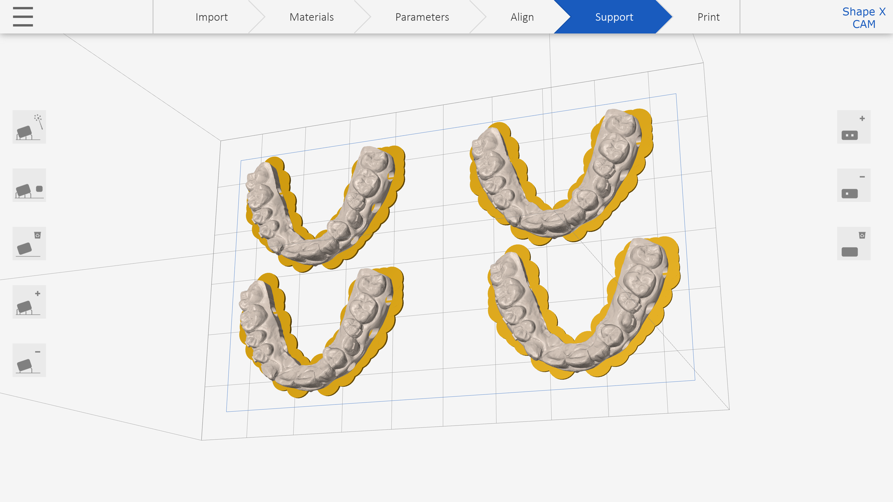Switch to the Materials step
This screenshot has height=502, width=893.
click(x=311, y=17)
